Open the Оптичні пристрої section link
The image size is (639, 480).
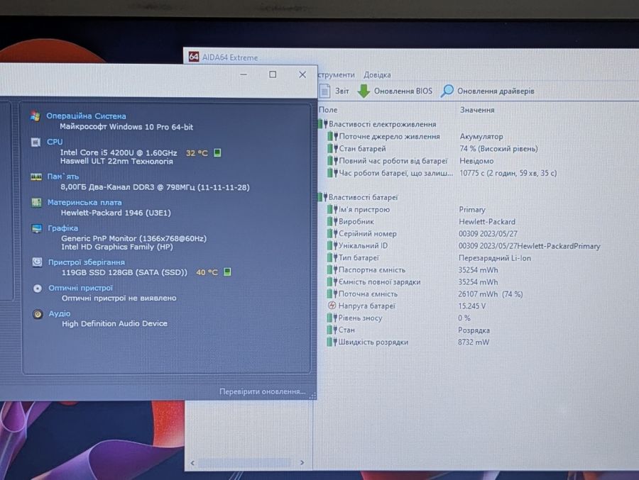click(x=80, y=288)
